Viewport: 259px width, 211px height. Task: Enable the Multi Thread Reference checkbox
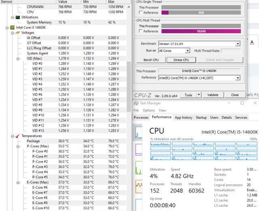point(140,31)
